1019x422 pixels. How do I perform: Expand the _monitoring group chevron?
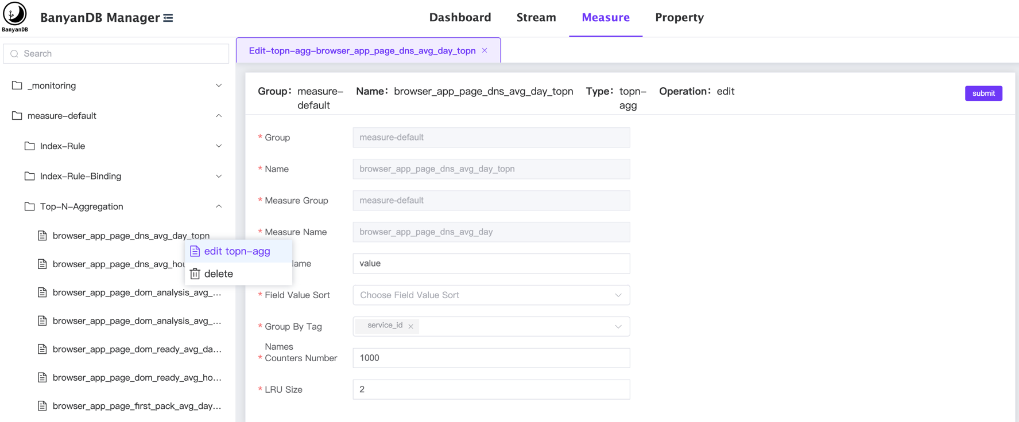click(219, 85)
